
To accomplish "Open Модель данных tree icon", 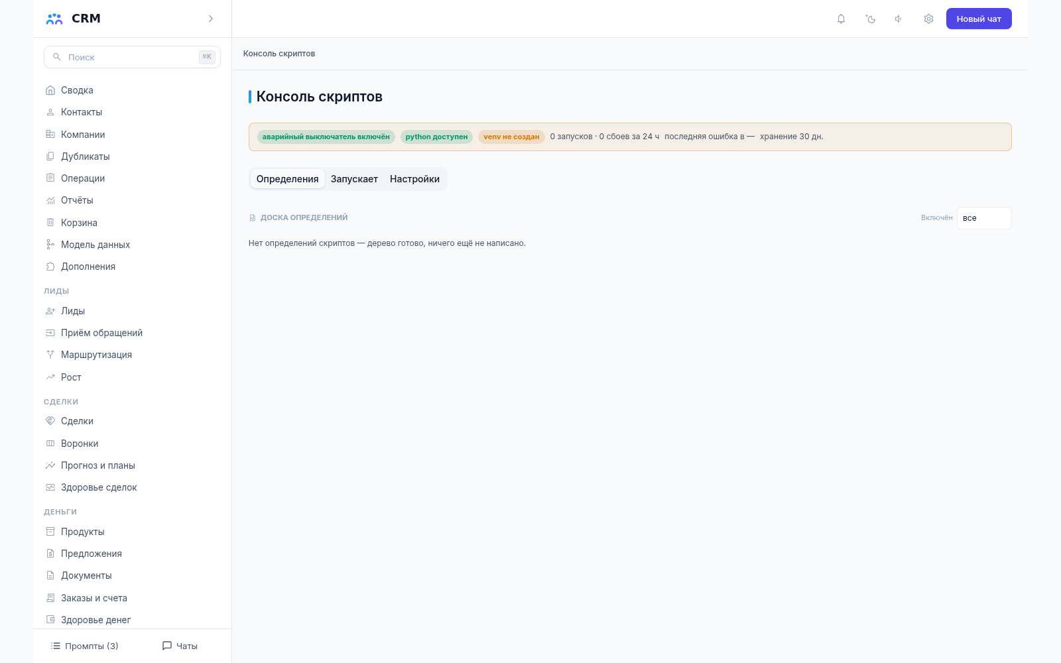I will 50,245.
